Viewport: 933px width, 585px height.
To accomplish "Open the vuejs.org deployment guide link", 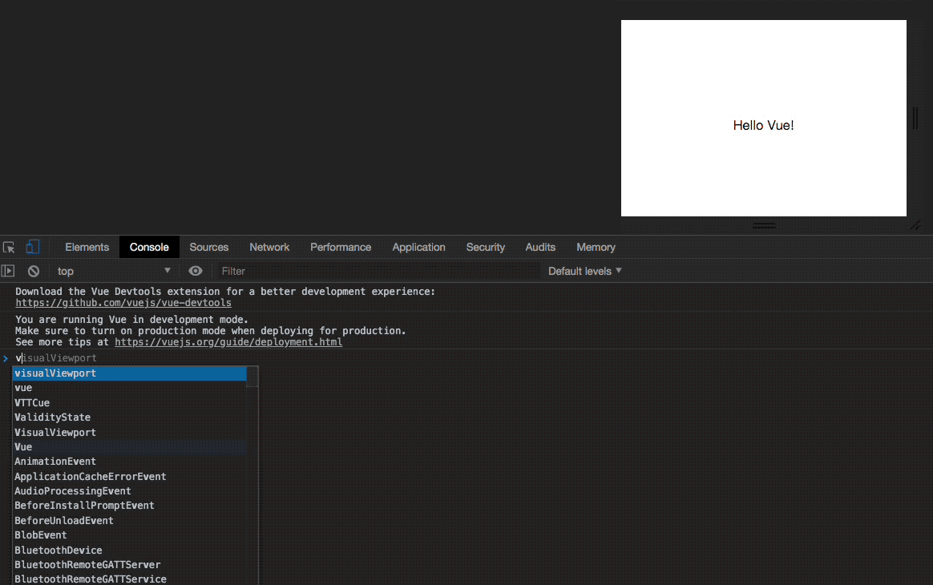I will point(228,342).
